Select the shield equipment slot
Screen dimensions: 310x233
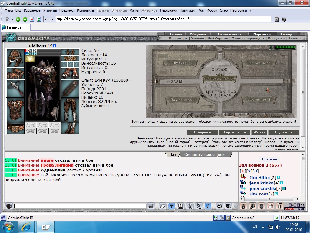[70, 89]
